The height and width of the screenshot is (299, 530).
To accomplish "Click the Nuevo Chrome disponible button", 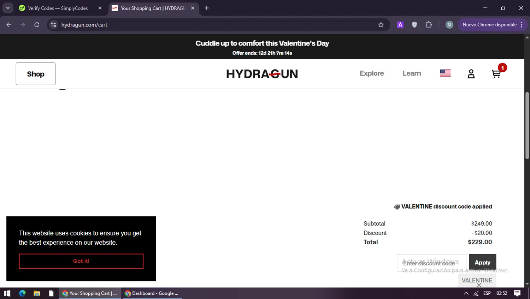I will click(x=489, y=25).
